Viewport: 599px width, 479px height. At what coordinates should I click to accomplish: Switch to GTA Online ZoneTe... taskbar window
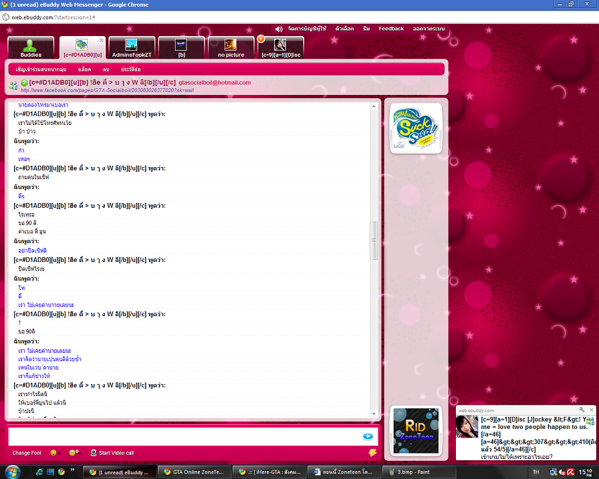(195, 472)
